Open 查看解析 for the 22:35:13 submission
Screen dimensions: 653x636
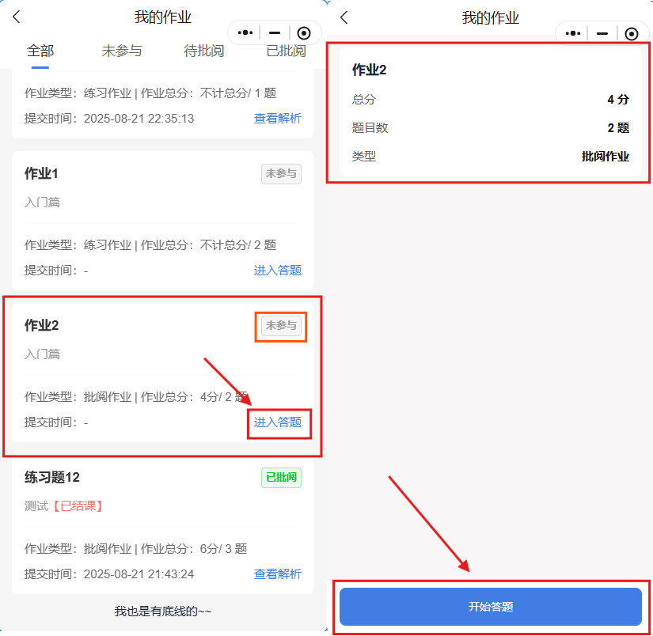pos(277,118)
